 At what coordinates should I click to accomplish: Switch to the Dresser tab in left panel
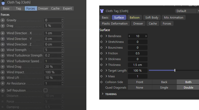(43, 9)
